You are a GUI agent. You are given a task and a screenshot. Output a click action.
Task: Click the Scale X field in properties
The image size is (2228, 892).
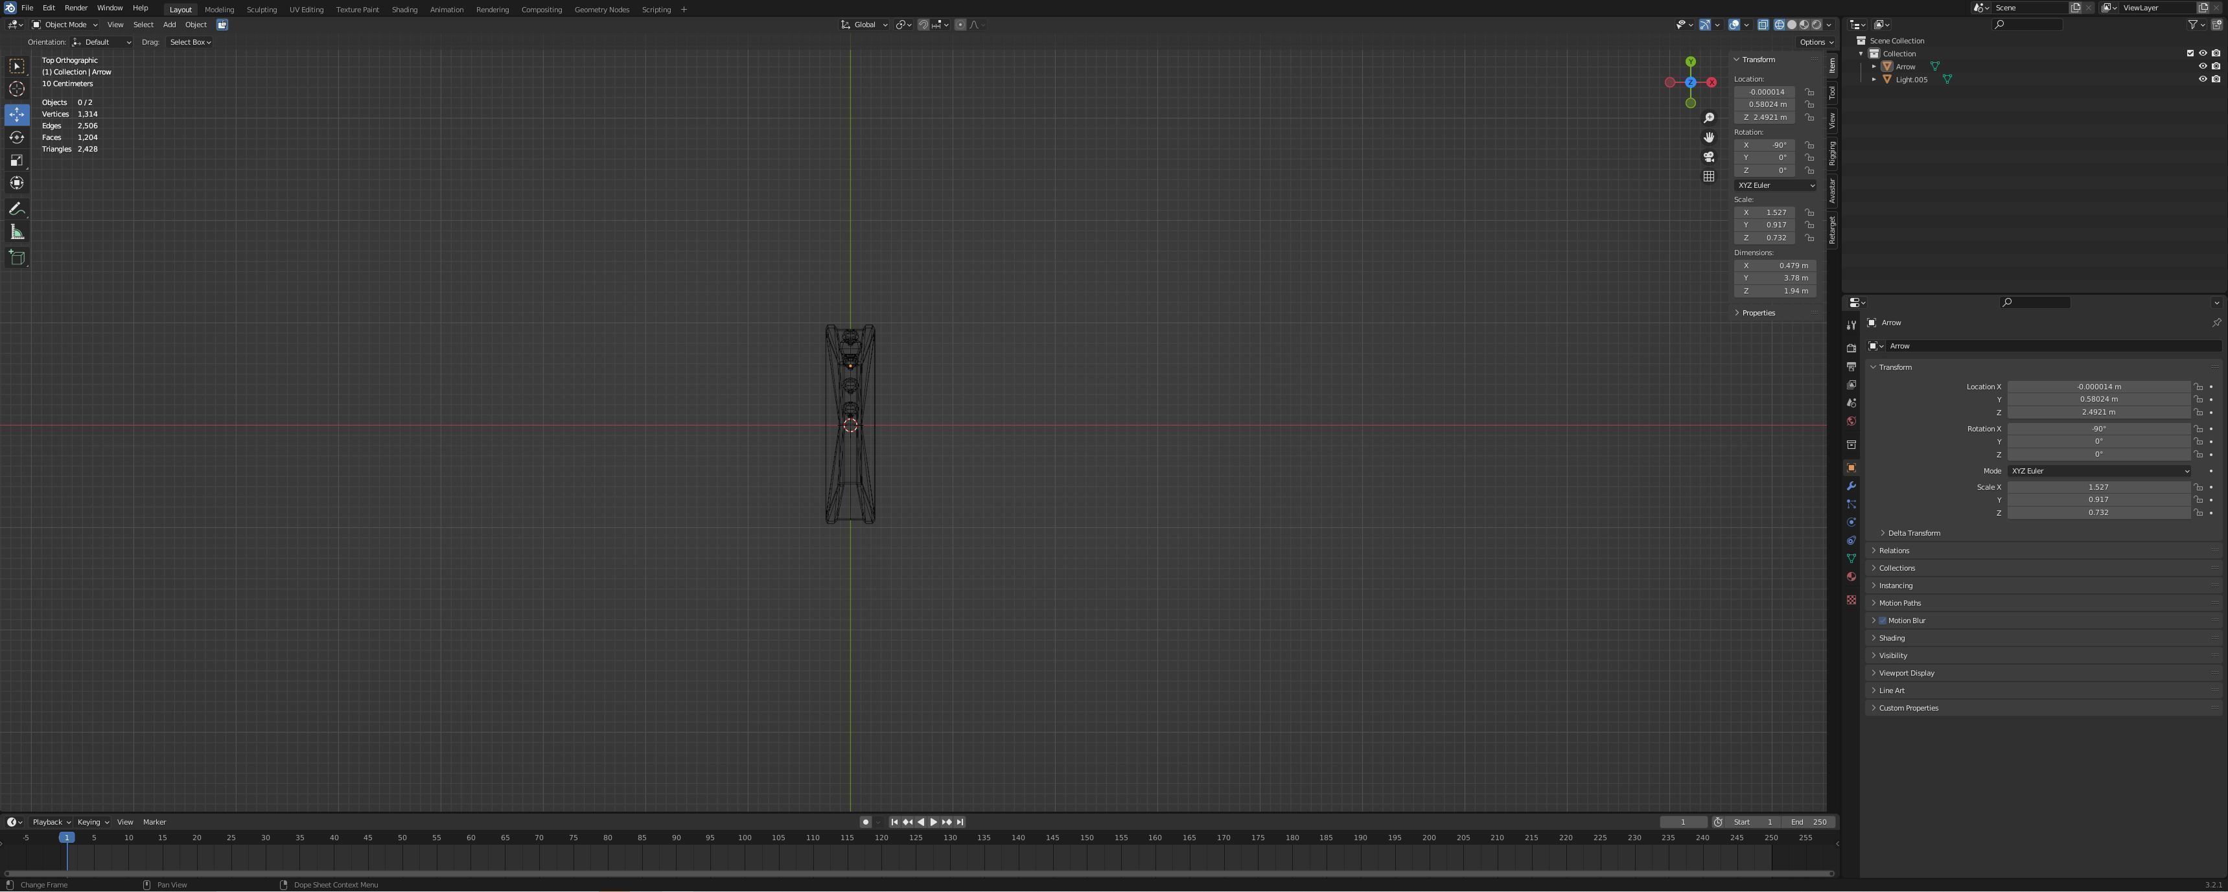pos(2098,486)
